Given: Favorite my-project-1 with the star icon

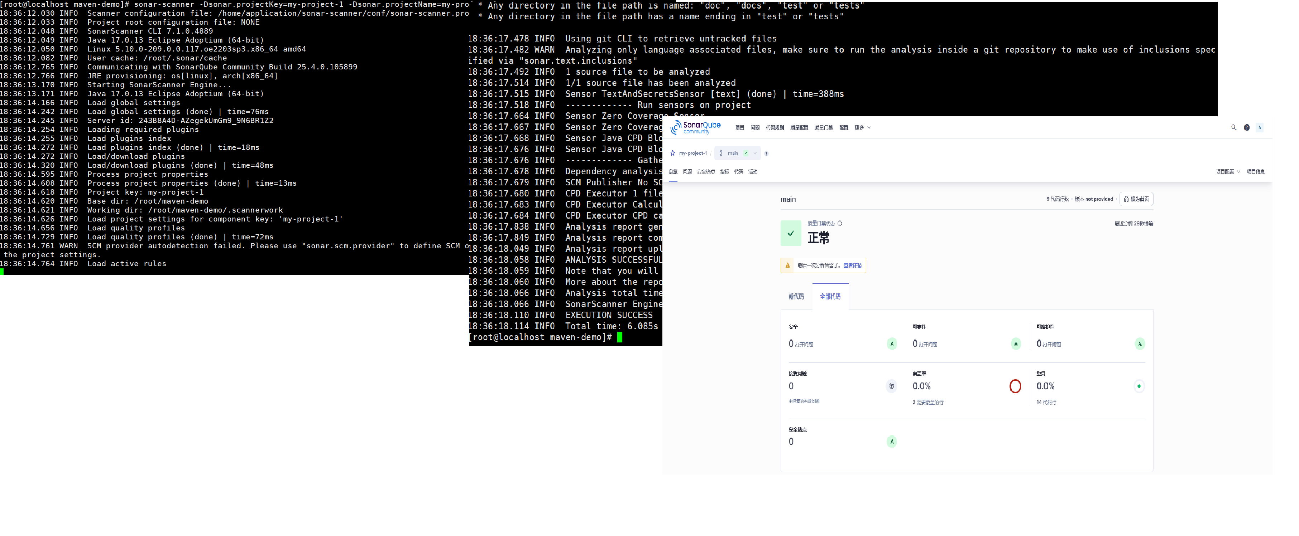Looking at the screenshot, I should 672,153.
